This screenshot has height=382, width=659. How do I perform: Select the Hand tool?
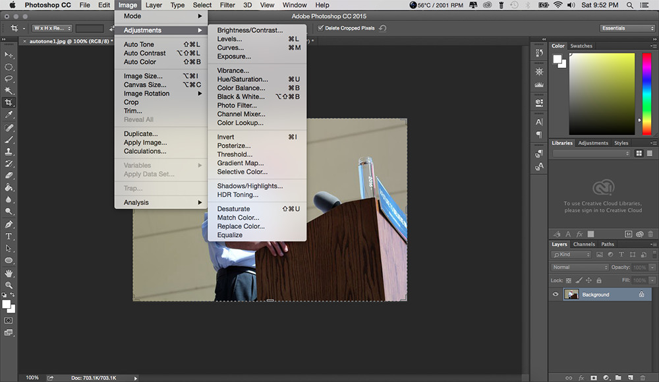[9, 273]
